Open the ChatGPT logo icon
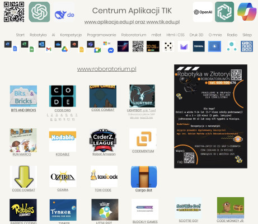258x224 pixels. click(x=39, y=12)
